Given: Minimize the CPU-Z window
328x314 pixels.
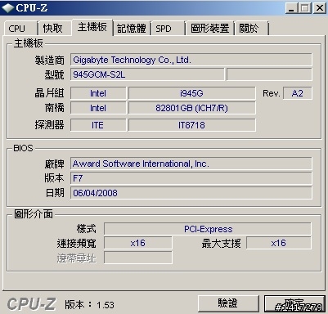Looking at the screenshot, I should click(x=291, y=8).
